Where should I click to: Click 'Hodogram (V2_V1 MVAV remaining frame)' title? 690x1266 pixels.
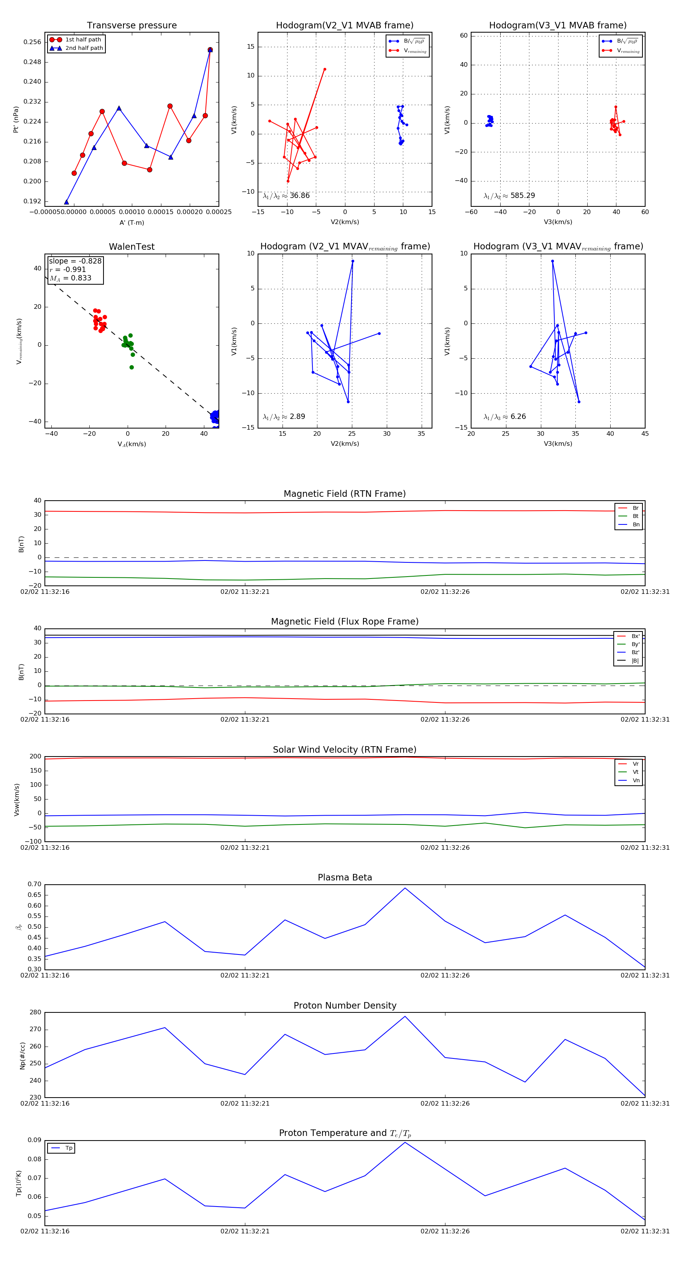345,247
